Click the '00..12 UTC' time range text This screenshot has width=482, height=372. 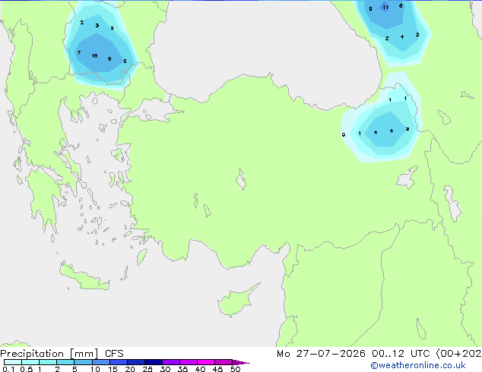pyautogui.click(x=401, y=354)
